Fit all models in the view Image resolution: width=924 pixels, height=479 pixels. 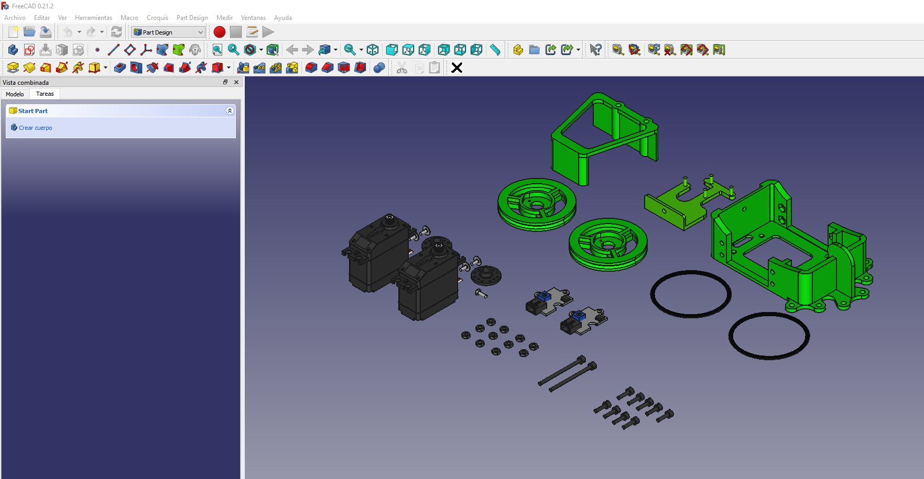(216, 50)
